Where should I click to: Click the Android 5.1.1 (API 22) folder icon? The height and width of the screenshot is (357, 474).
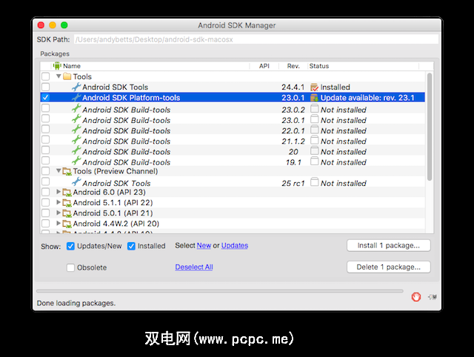point(67,203)
